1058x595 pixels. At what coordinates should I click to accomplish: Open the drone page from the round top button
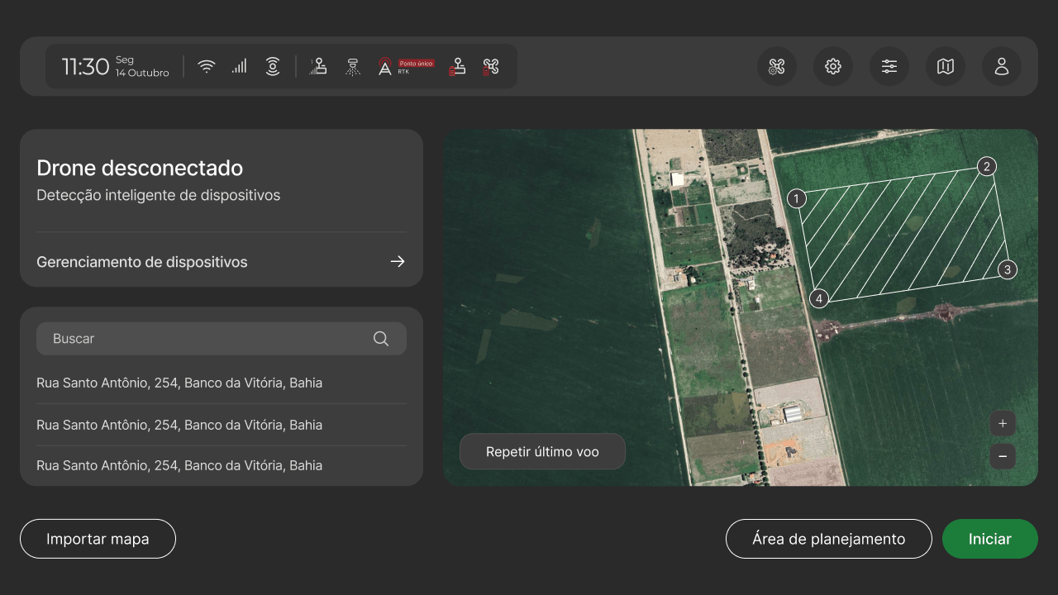click(x=777, y=66)
